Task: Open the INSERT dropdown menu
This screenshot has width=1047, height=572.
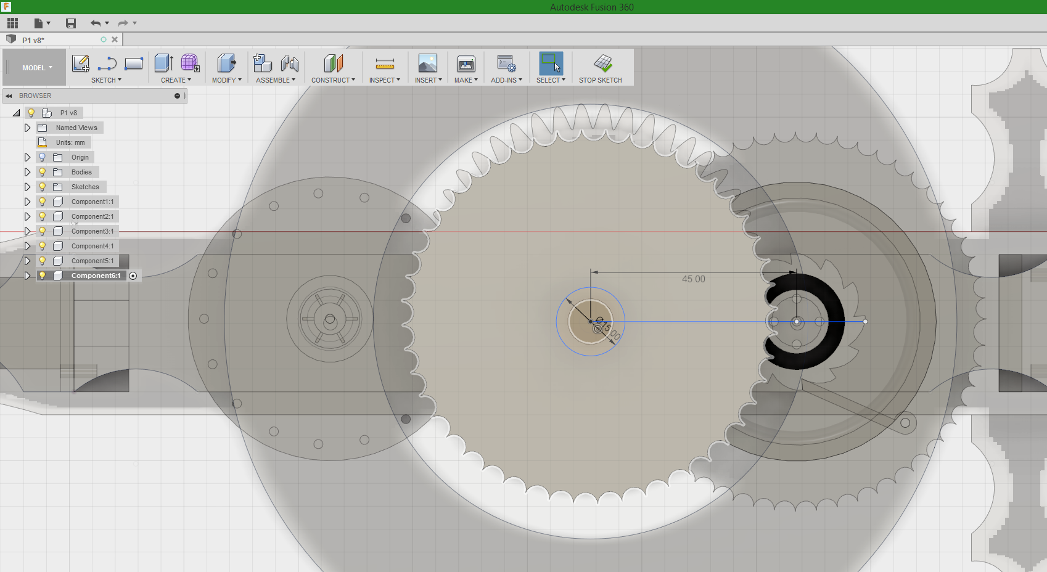Action: click(x=429, y=80)
